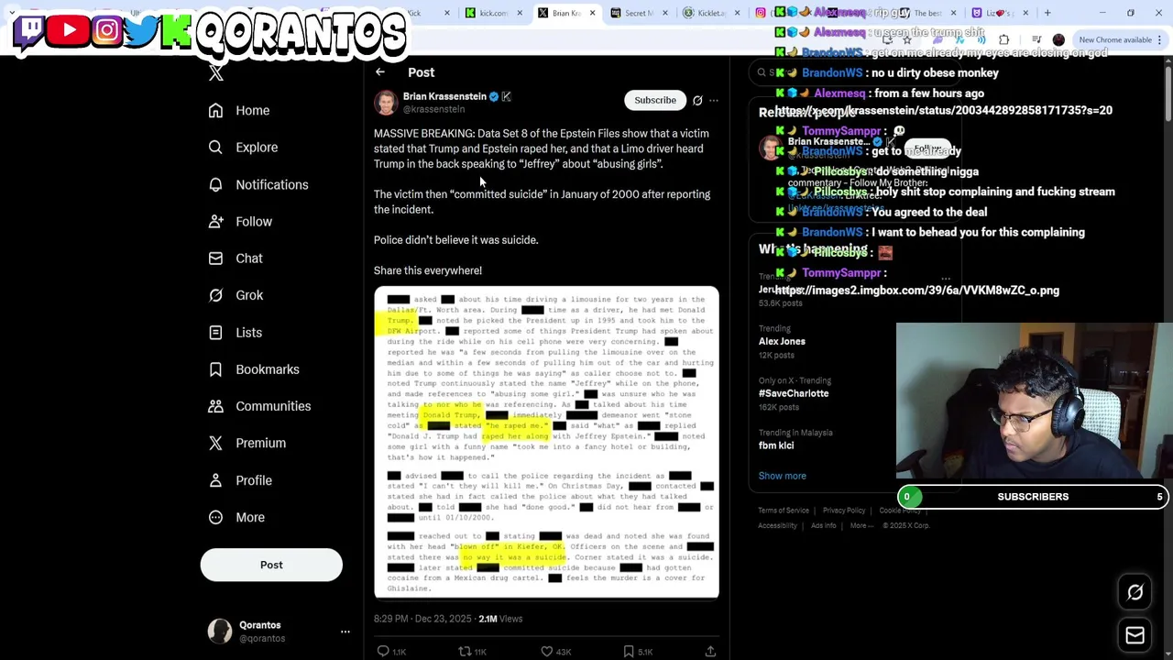Click the Chrome profile avatar
The image size is (1173, 660).
pyautogui.click(x=1058, y=39)
